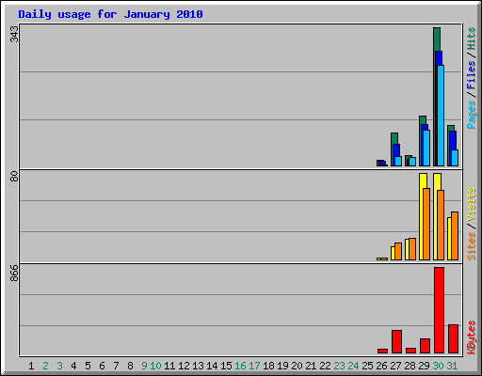Image resolution: width=482 pixels, height=376 pixels.
Task: Click the orange 'Sites' legend text
Action: 471,246
